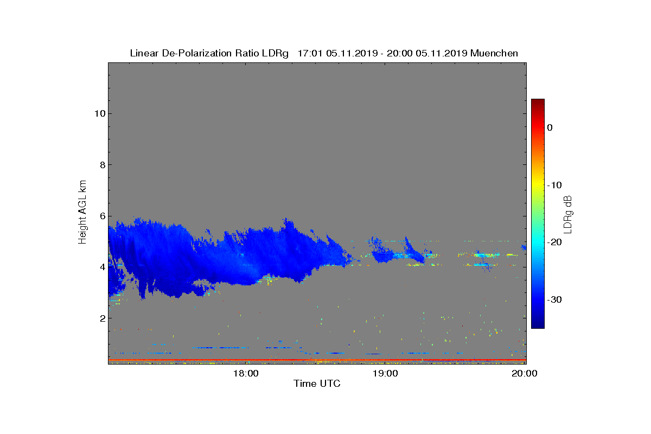Click the 4 km height tick label
Screen dimensions: 651x434
coord(102,267)
